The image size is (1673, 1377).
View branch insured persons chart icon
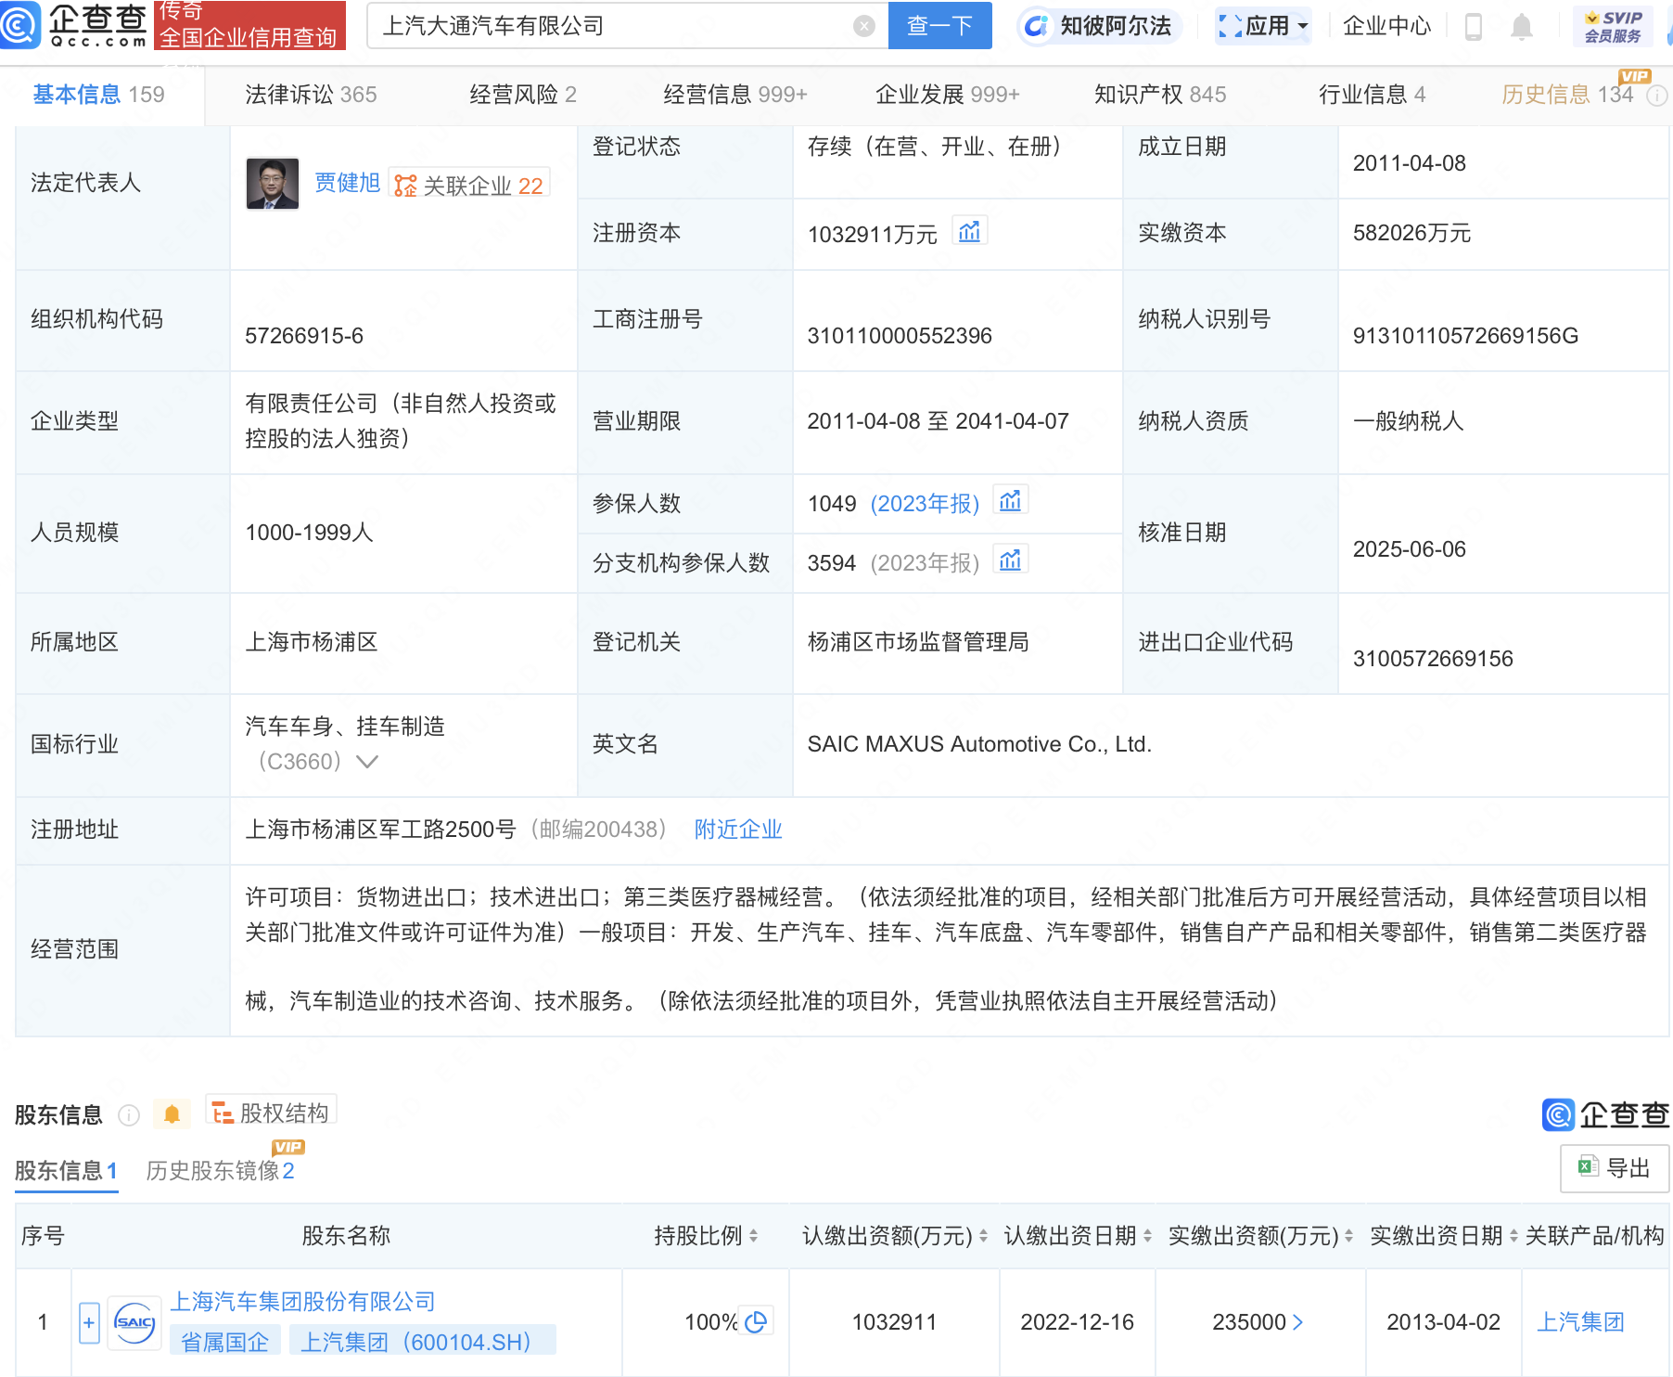[x=1010, y=560]
